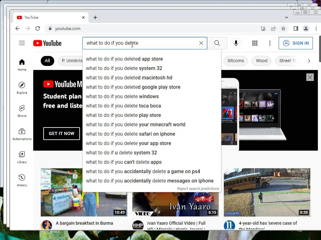Viewport: 321px width, 240px height.
Task: Bookmark this tab with the star
Action: coord(283,28)
